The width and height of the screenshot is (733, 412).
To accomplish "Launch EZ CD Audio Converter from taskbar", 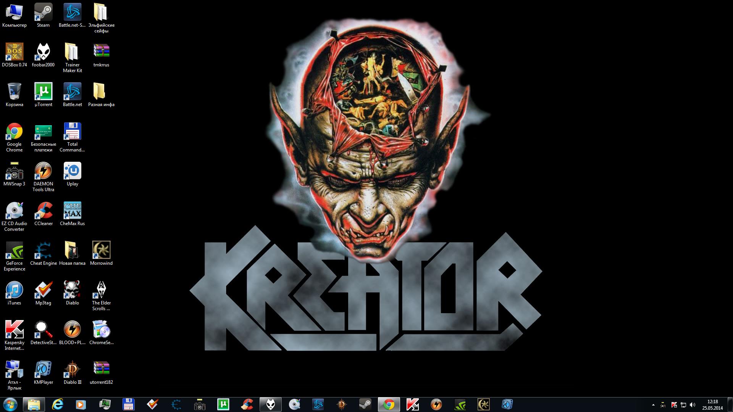I will tap(294, 404).
